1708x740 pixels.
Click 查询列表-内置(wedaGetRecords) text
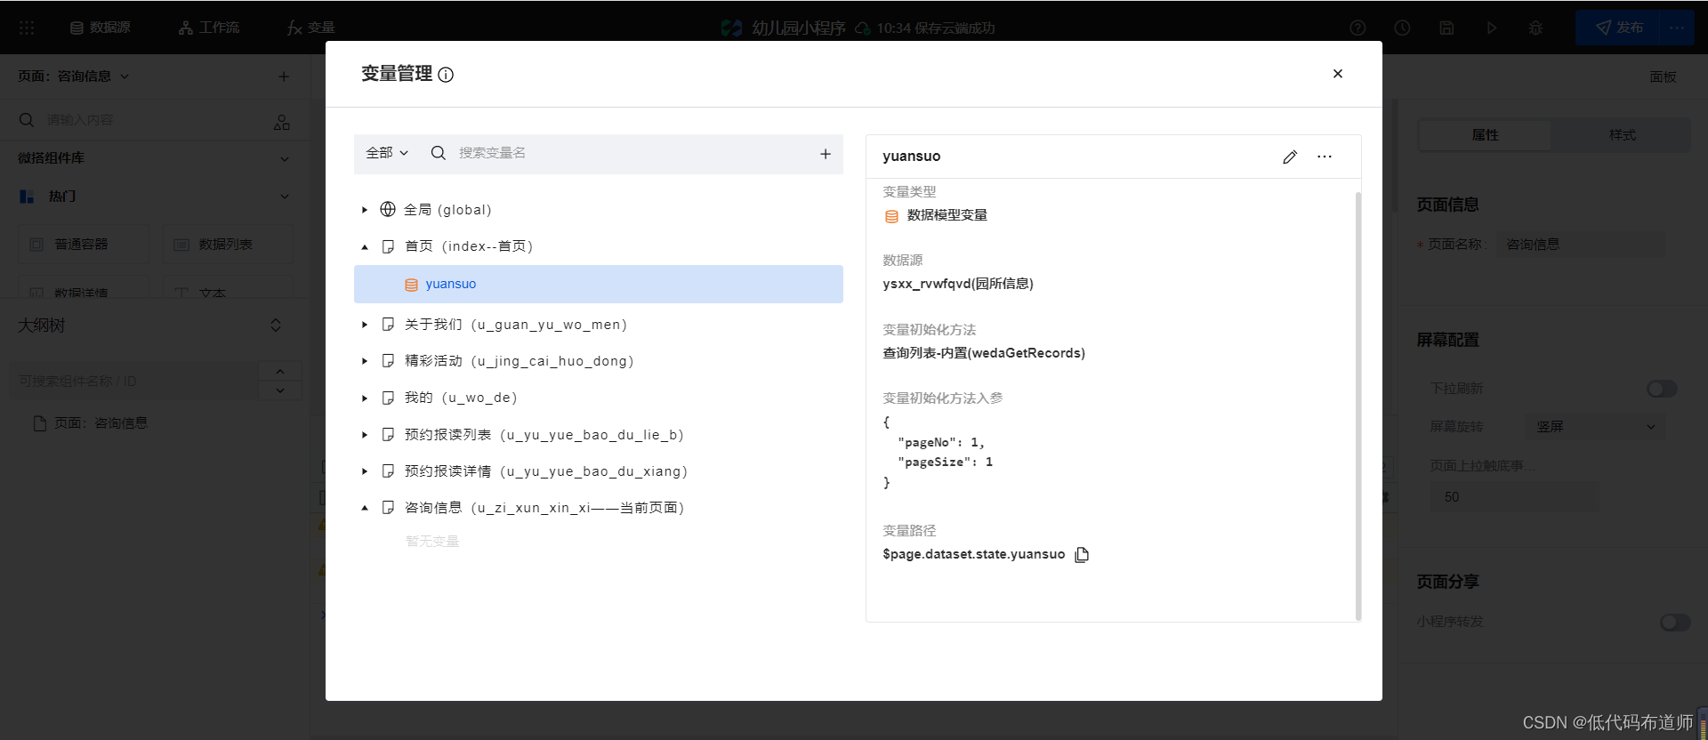pos(984,353)
